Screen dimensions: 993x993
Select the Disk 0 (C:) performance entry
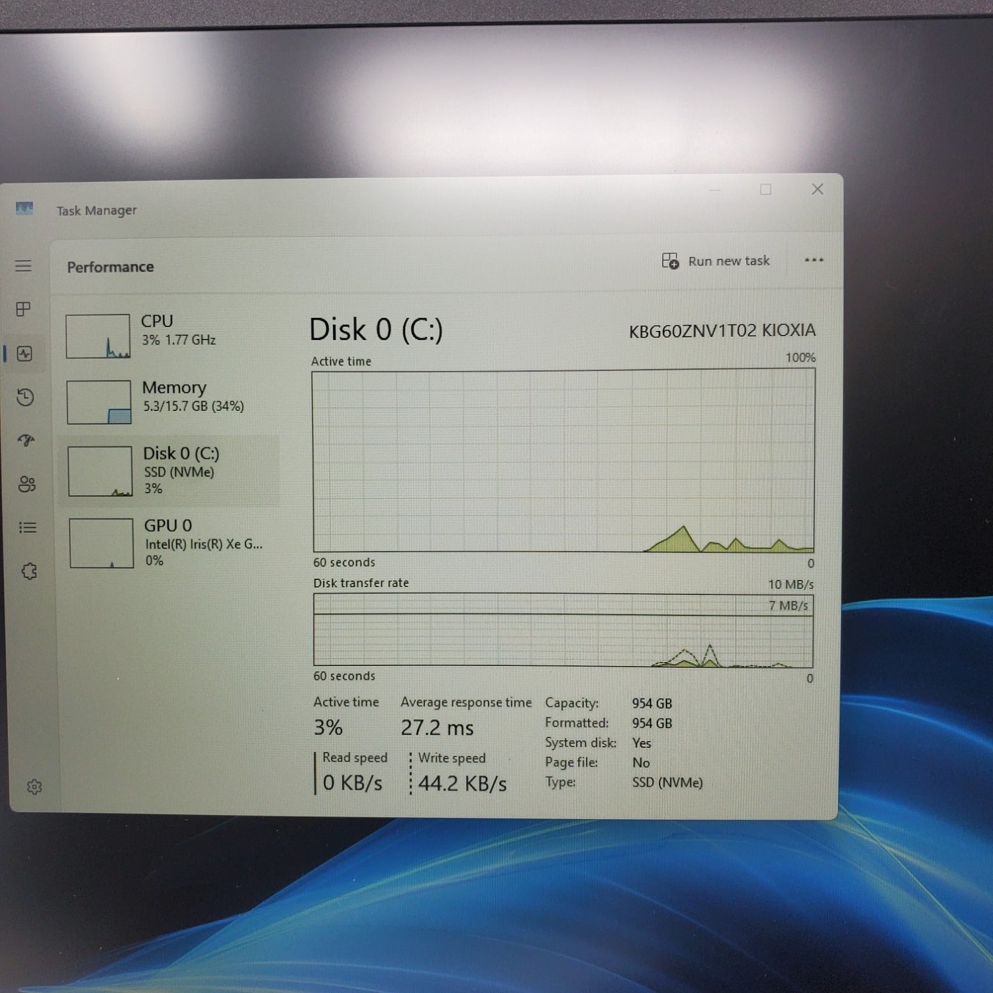point(171,471)
